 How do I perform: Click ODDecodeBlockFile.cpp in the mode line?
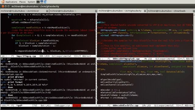[x=126, y=105]
